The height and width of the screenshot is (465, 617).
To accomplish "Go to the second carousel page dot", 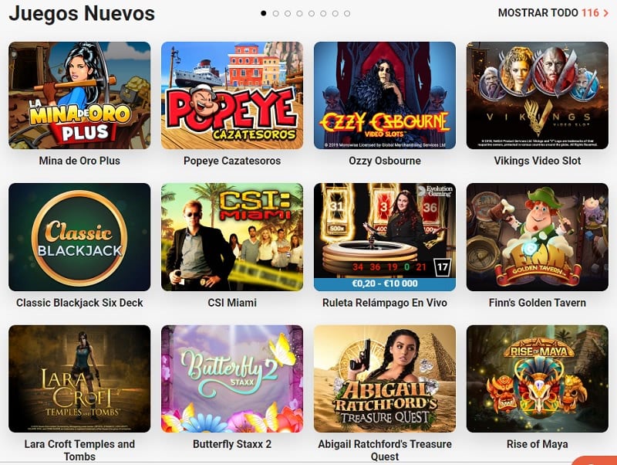I will 276,13.
